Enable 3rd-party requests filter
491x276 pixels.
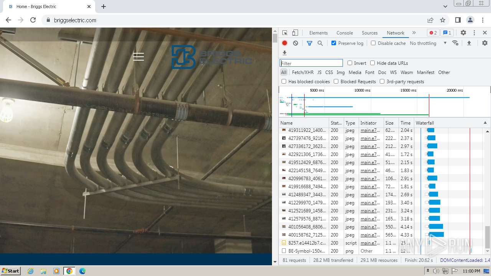click(x=382, y=81)
